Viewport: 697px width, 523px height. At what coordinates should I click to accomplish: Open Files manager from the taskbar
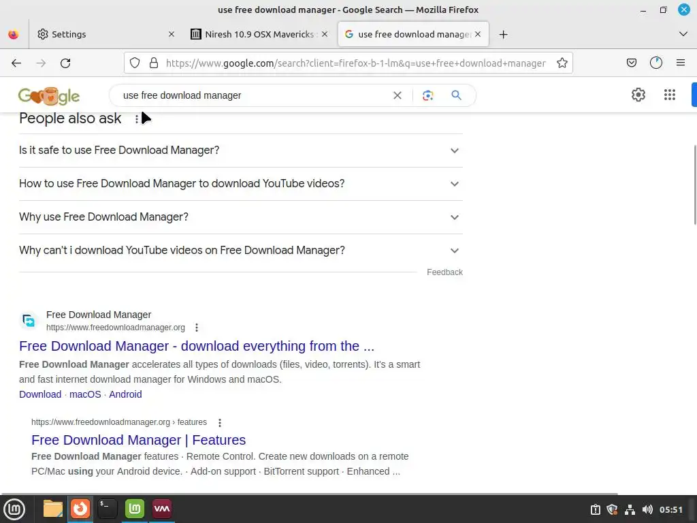coord(52,509)
